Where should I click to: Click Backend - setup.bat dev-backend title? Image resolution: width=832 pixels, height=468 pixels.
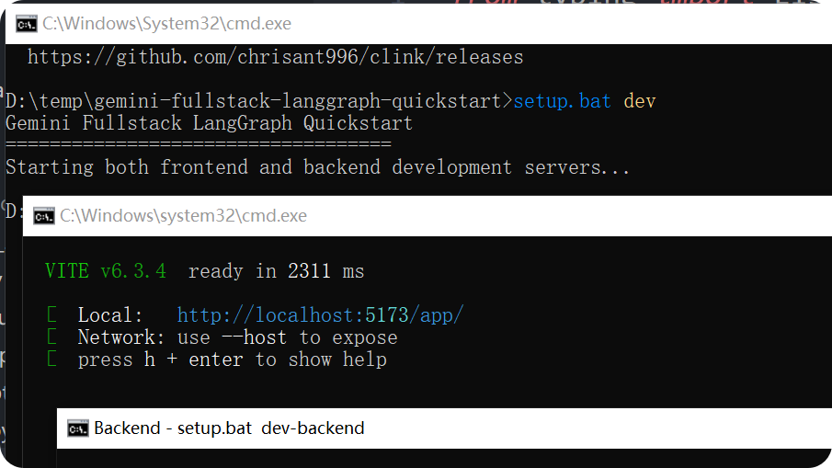click(229, 428)
